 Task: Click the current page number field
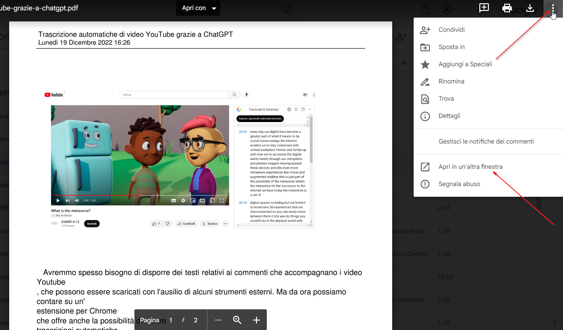coord(171,320)
